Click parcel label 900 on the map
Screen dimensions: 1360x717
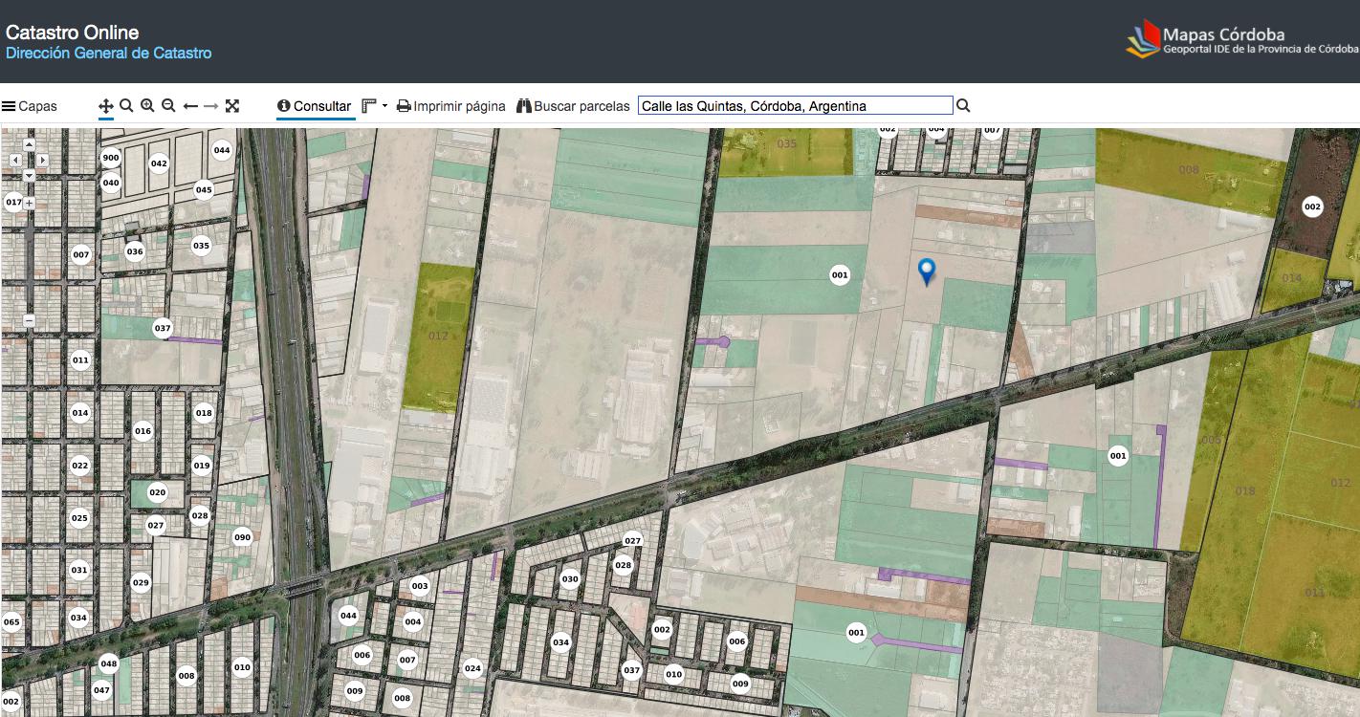pyautogui.click(x=111, y=158)
